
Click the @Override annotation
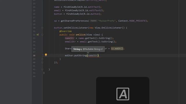click(65, 31)
